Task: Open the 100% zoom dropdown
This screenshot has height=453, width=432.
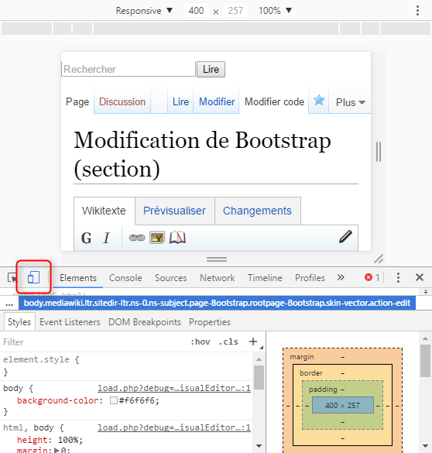Action: 275,11
